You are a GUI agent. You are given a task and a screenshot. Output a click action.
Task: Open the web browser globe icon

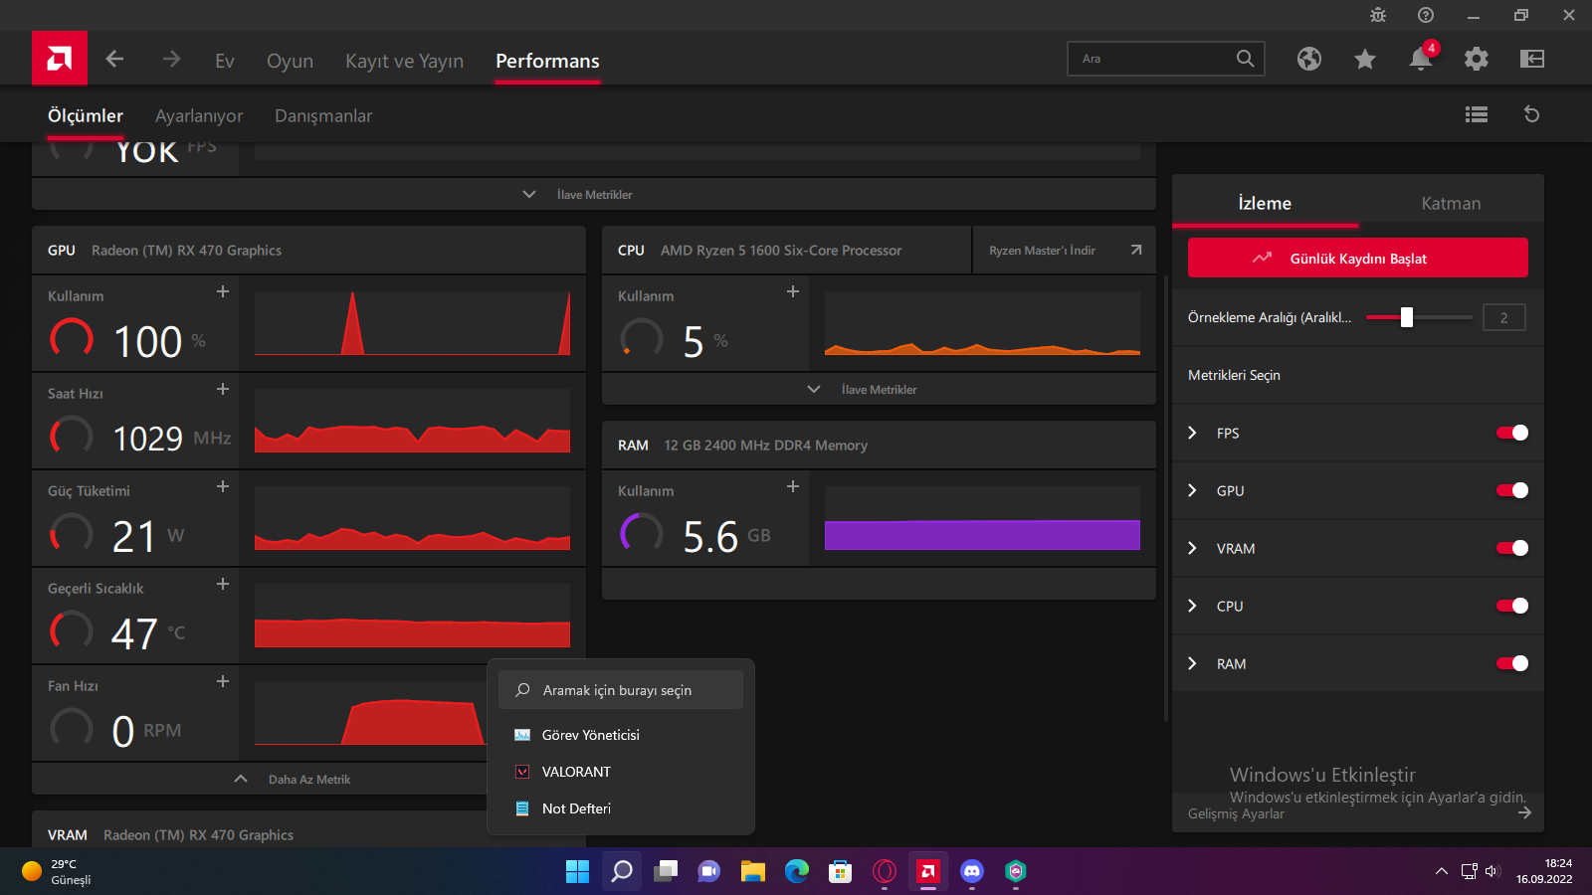point(1308,60)
